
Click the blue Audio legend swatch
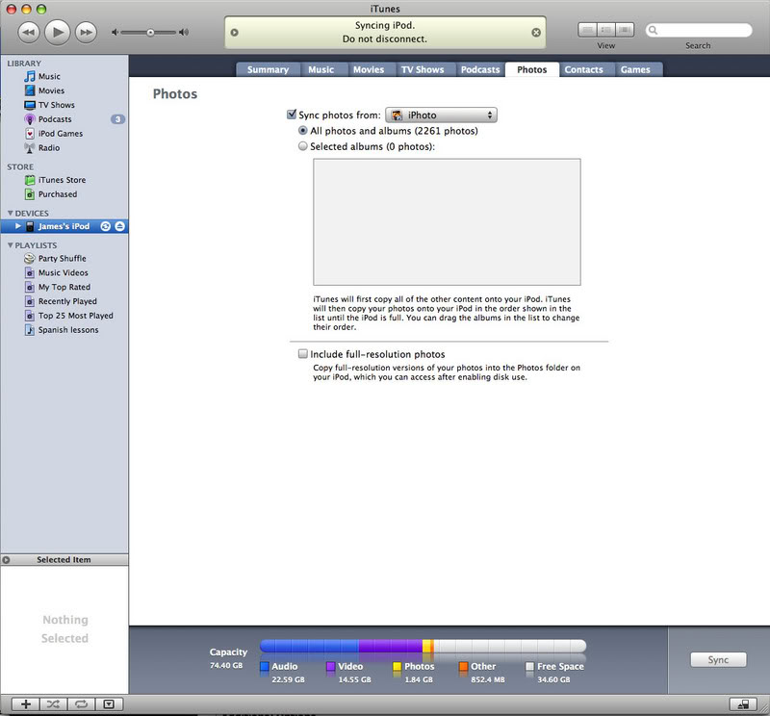[x=265, y=666]
